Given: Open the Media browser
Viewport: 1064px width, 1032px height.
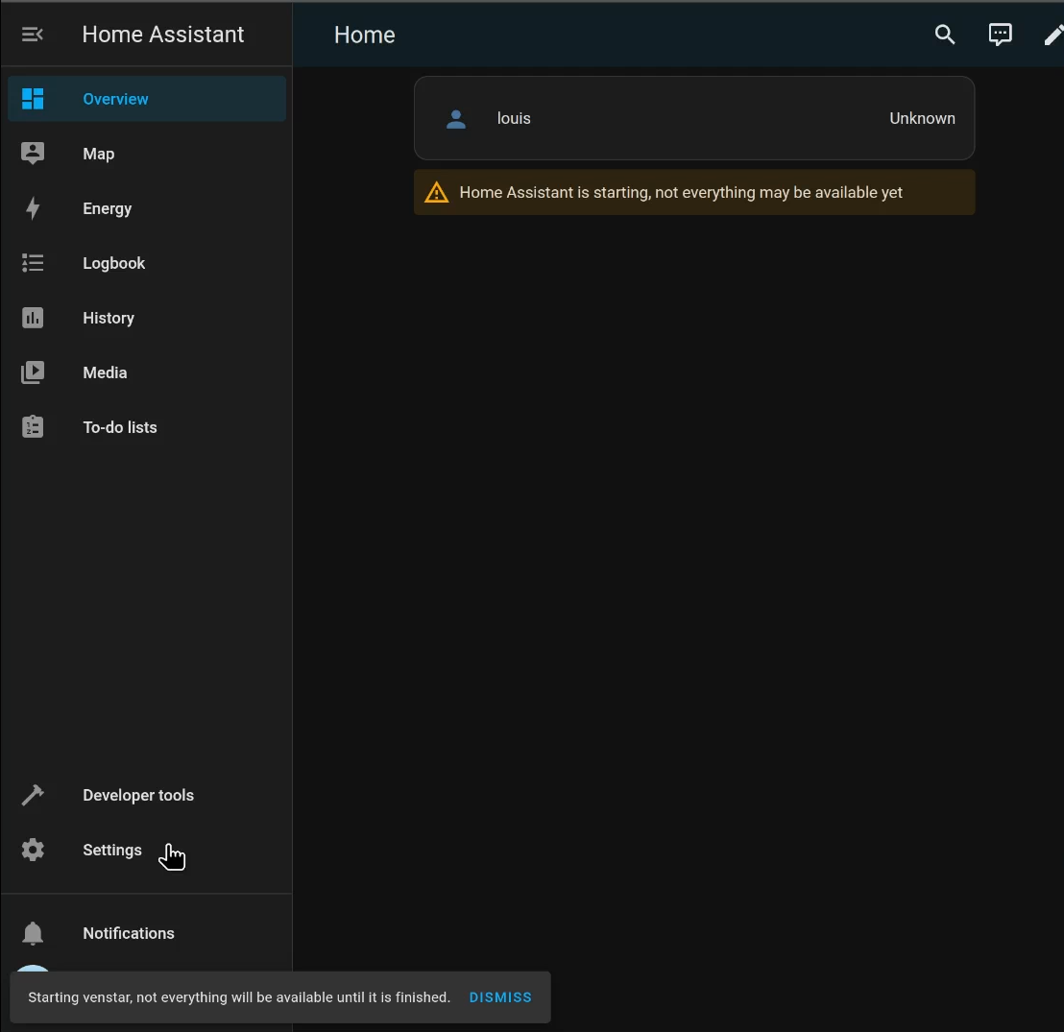Looking at the screenshot, I should (x=147, y=372).
